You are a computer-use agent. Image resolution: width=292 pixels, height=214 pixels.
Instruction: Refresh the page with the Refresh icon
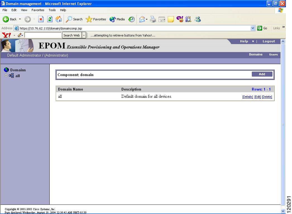coord(50,19)
